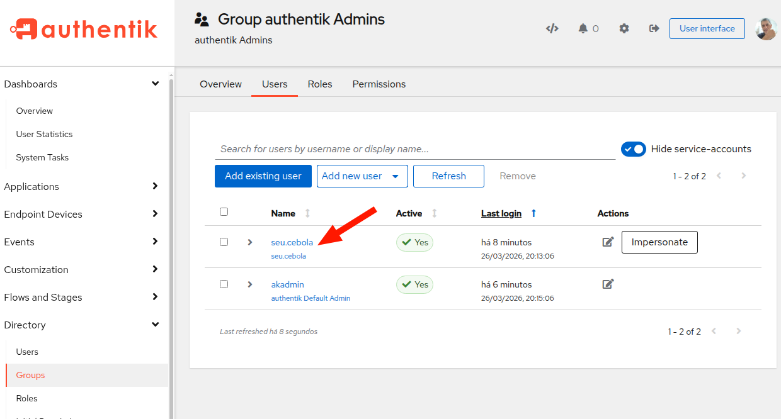Open the User interface
Image resolution: width=781 pixels, height=419 pixels.
point(707,28)
